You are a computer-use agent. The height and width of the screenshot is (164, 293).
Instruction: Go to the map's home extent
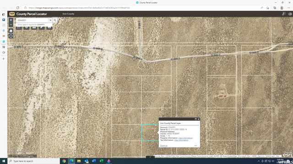point(11,31)
